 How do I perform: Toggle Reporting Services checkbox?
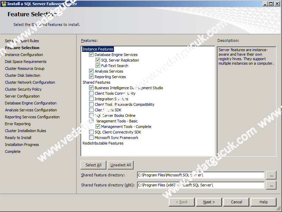click(91, 77)
